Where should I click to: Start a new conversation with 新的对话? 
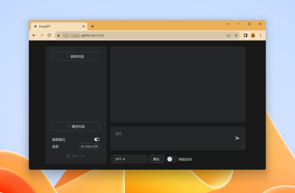pyautogui.click(x=75, y=57)
